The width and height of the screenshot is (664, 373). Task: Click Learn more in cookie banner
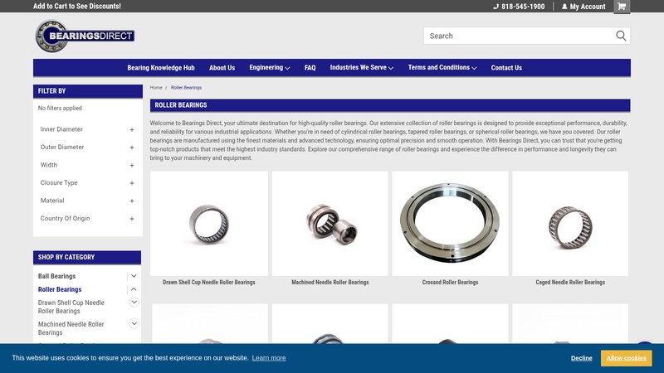click(269, 358)
